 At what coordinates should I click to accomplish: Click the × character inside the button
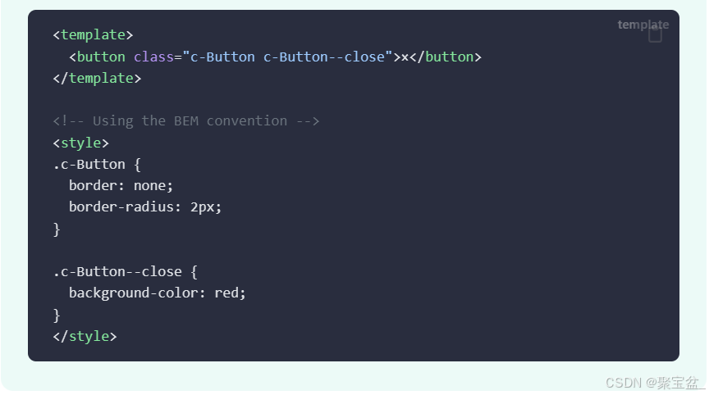tap(405, 57)
